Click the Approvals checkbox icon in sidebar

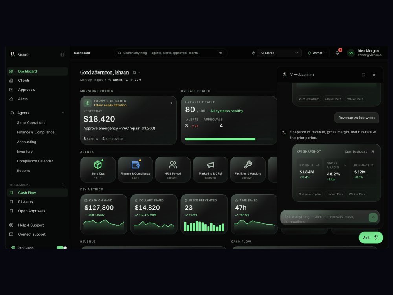coord(11,90)
